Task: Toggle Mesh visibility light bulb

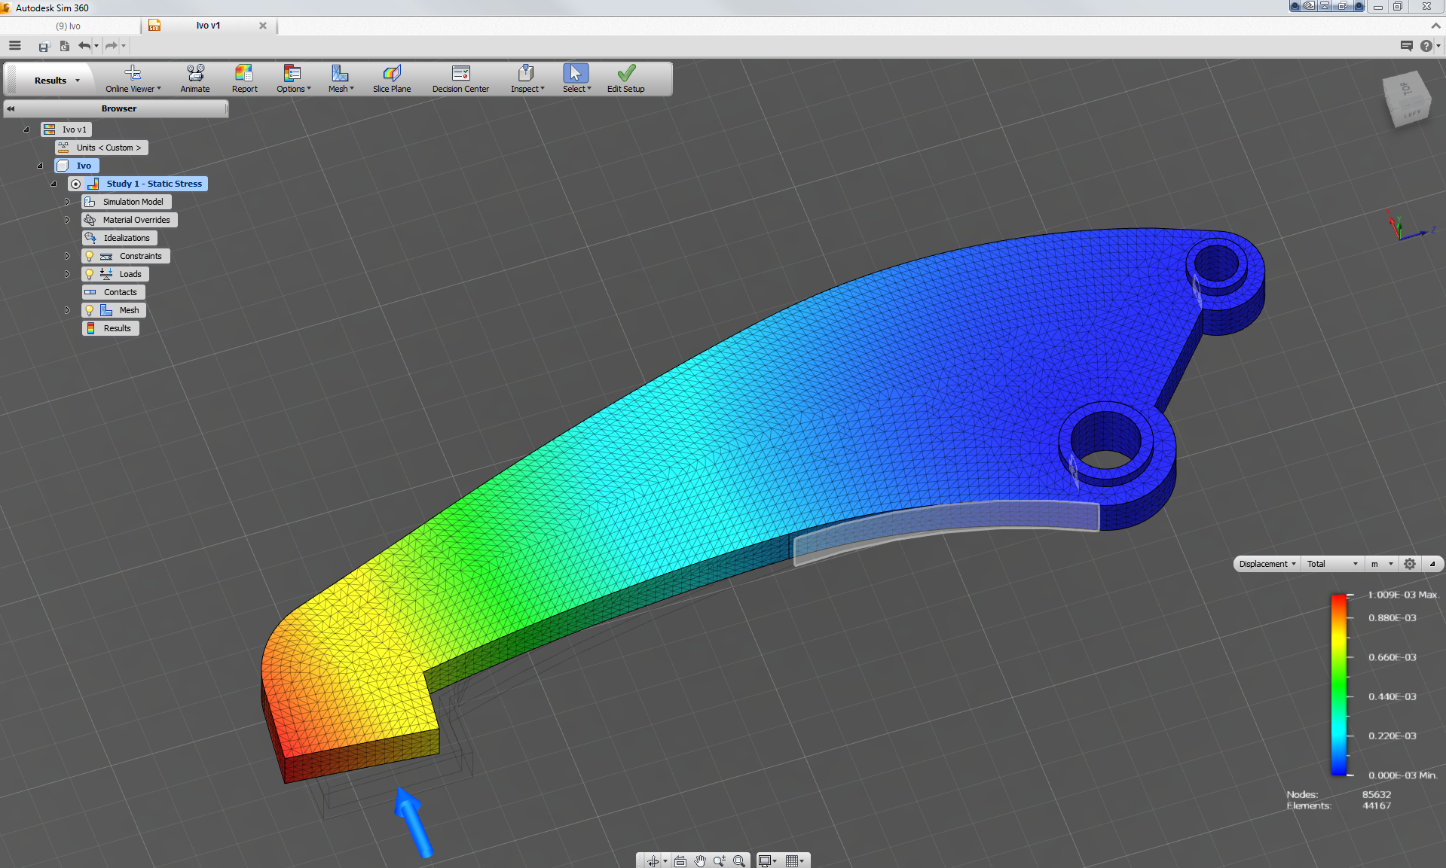Action: coord(90,310)
